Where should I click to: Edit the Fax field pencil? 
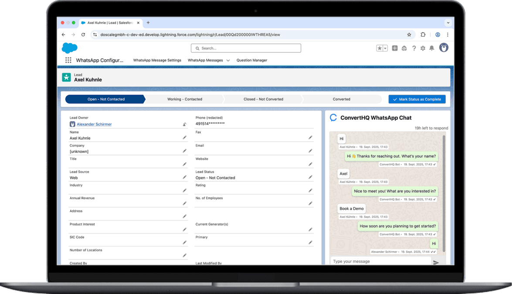pyautogui.click(x=310, y=138)
